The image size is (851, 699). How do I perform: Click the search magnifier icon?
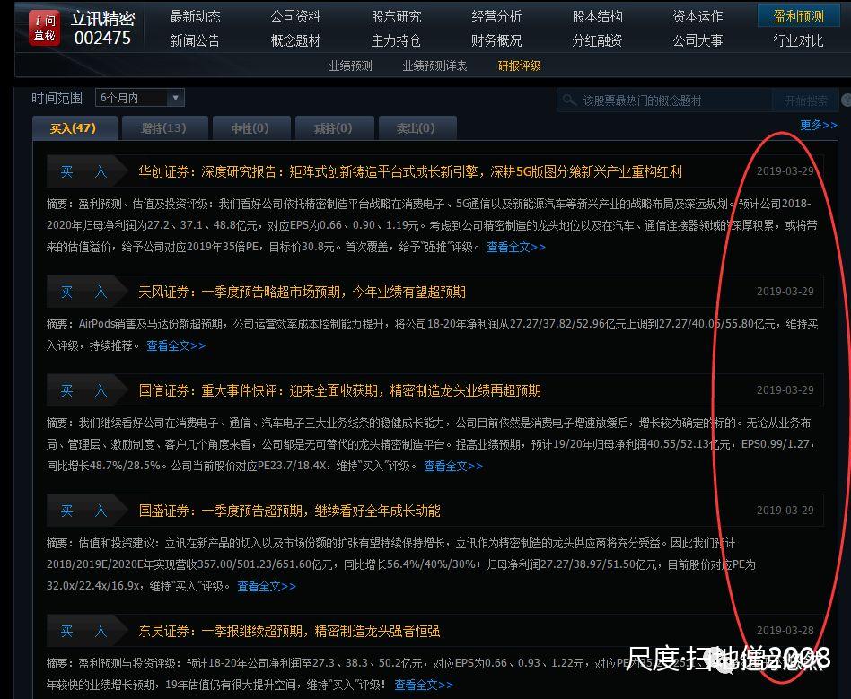tap(569, 100)
